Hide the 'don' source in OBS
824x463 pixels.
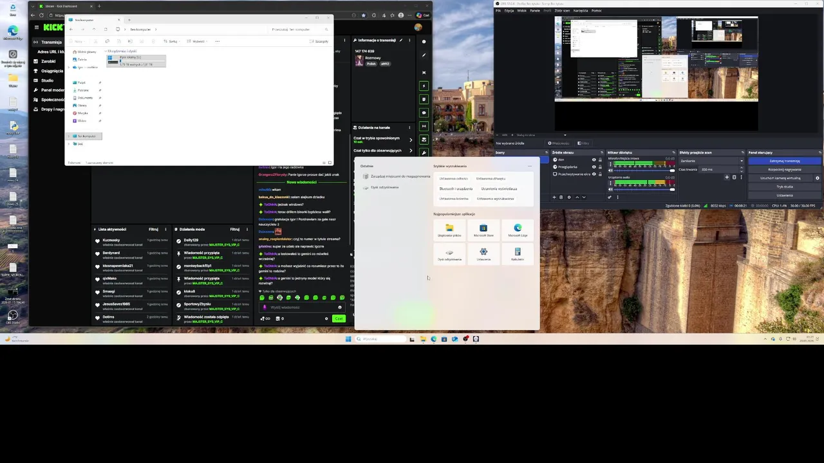(594, 159)
